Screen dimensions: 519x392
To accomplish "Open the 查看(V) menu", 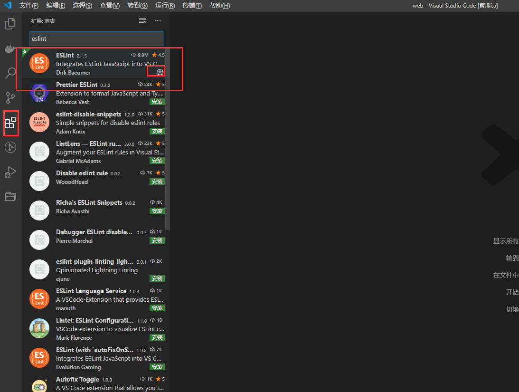I will pos(110,6).
